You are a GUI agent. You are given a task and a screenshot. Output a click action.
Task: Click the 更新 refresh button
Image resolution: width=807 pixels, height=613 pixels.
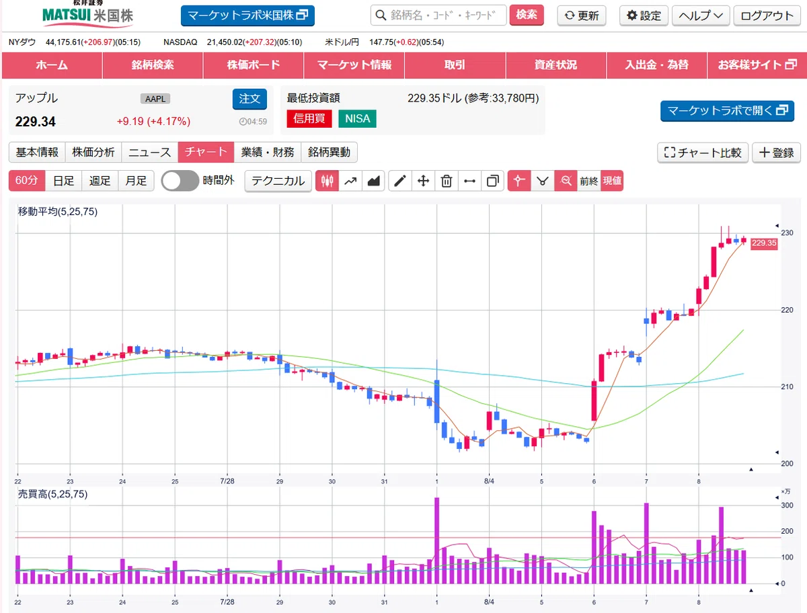click(582, 15)
